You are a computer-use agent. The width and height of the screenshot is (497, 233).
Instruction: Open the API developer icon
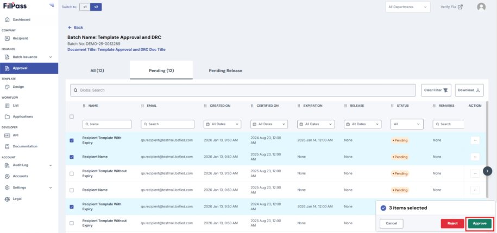click(x=7, y=135)
